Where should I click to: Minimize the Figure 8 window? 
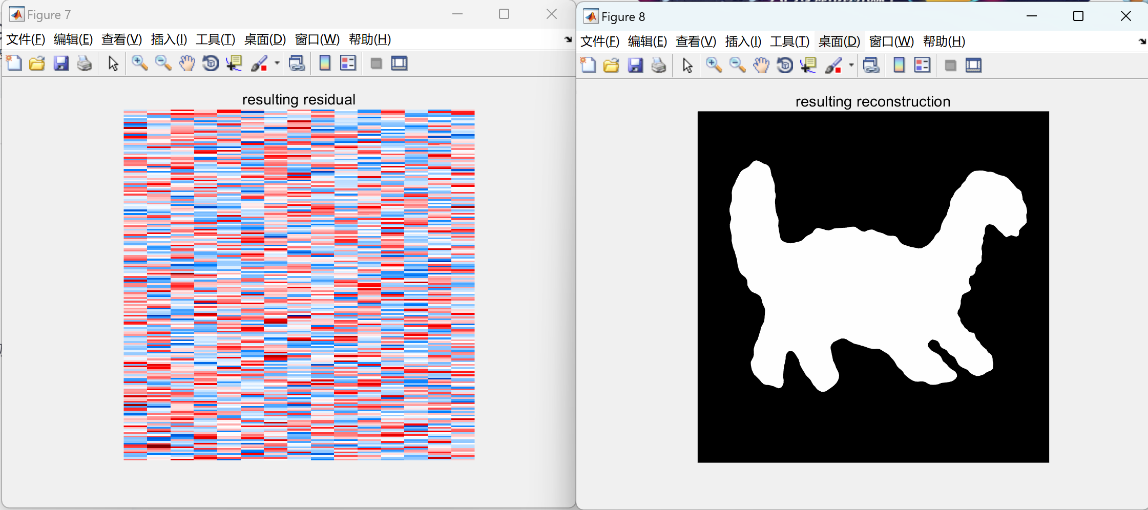click(1032, 16)
